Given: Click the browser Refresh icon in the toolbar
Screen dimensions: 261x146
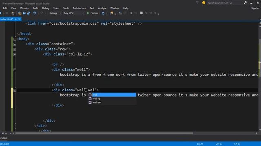Looking at the screenshot, I should [x=103, y=13].
